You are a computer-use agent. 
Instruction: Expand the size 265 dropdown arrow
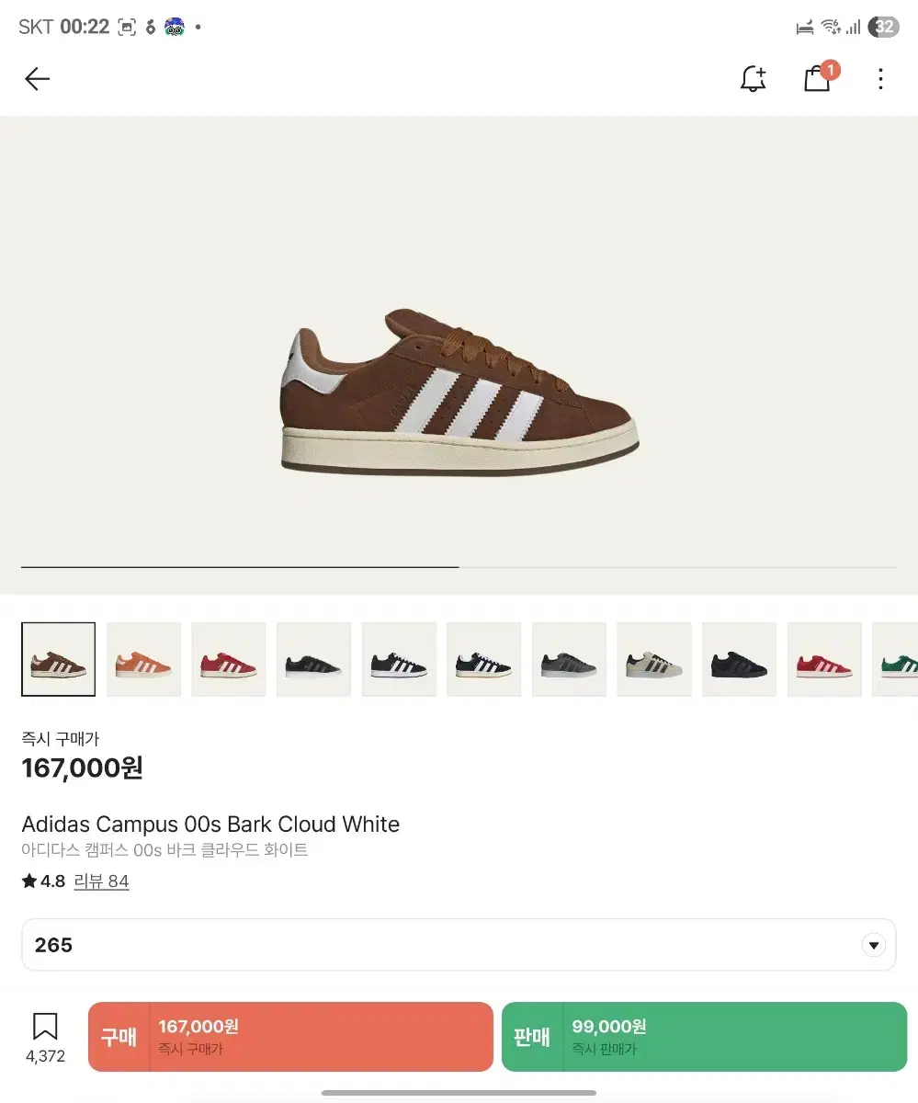tap(873, 945)
